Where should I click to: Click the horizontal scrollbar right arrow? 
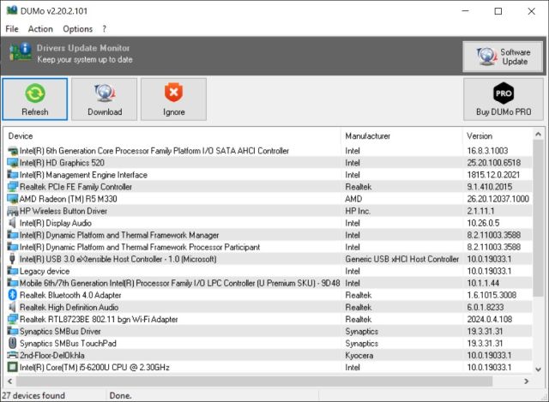pos(526,381)
